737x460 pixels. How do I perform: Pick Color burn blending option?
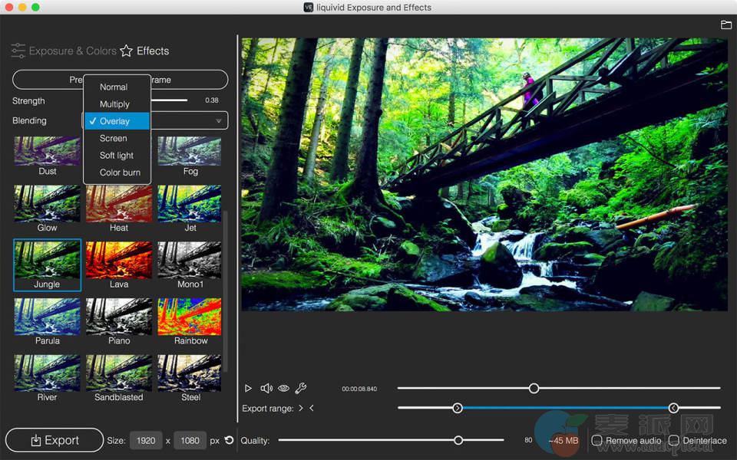[x=120, y=172]
